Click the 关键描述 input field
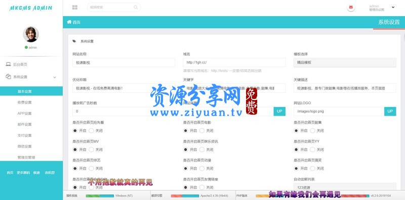Image resolution: width=405 pixels, height=200 pixels. [345, 88]
